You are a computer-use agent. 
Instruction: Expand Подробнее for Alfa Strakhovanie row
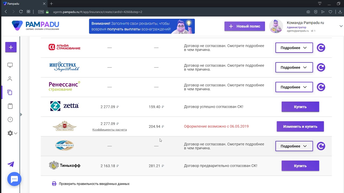pyautogui.click(x=294, y=48)
